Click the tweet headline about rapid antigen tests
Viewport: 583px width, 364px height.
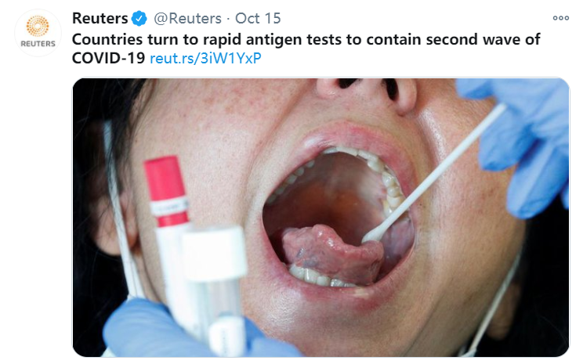pyautogui.click(x=306, y=49)
